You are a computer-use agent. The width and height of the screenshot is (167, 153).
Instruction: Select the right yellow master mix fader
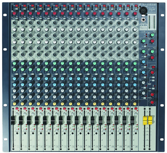tap(150, 120)
